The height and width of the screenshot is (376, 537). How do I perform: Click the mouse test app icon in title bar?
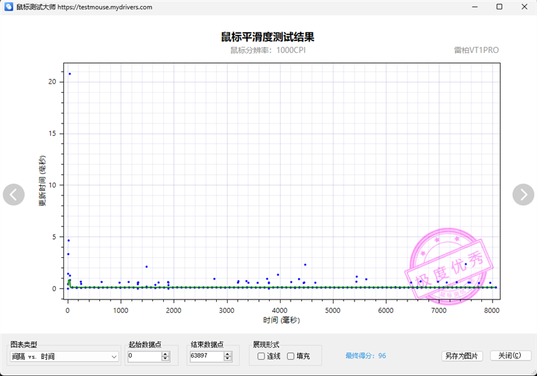point(9,7)
